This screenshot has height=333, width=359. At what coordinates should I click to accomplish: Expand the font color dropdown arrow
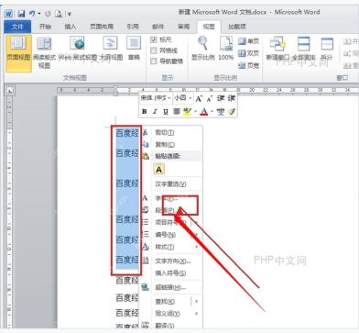(212, 112)
